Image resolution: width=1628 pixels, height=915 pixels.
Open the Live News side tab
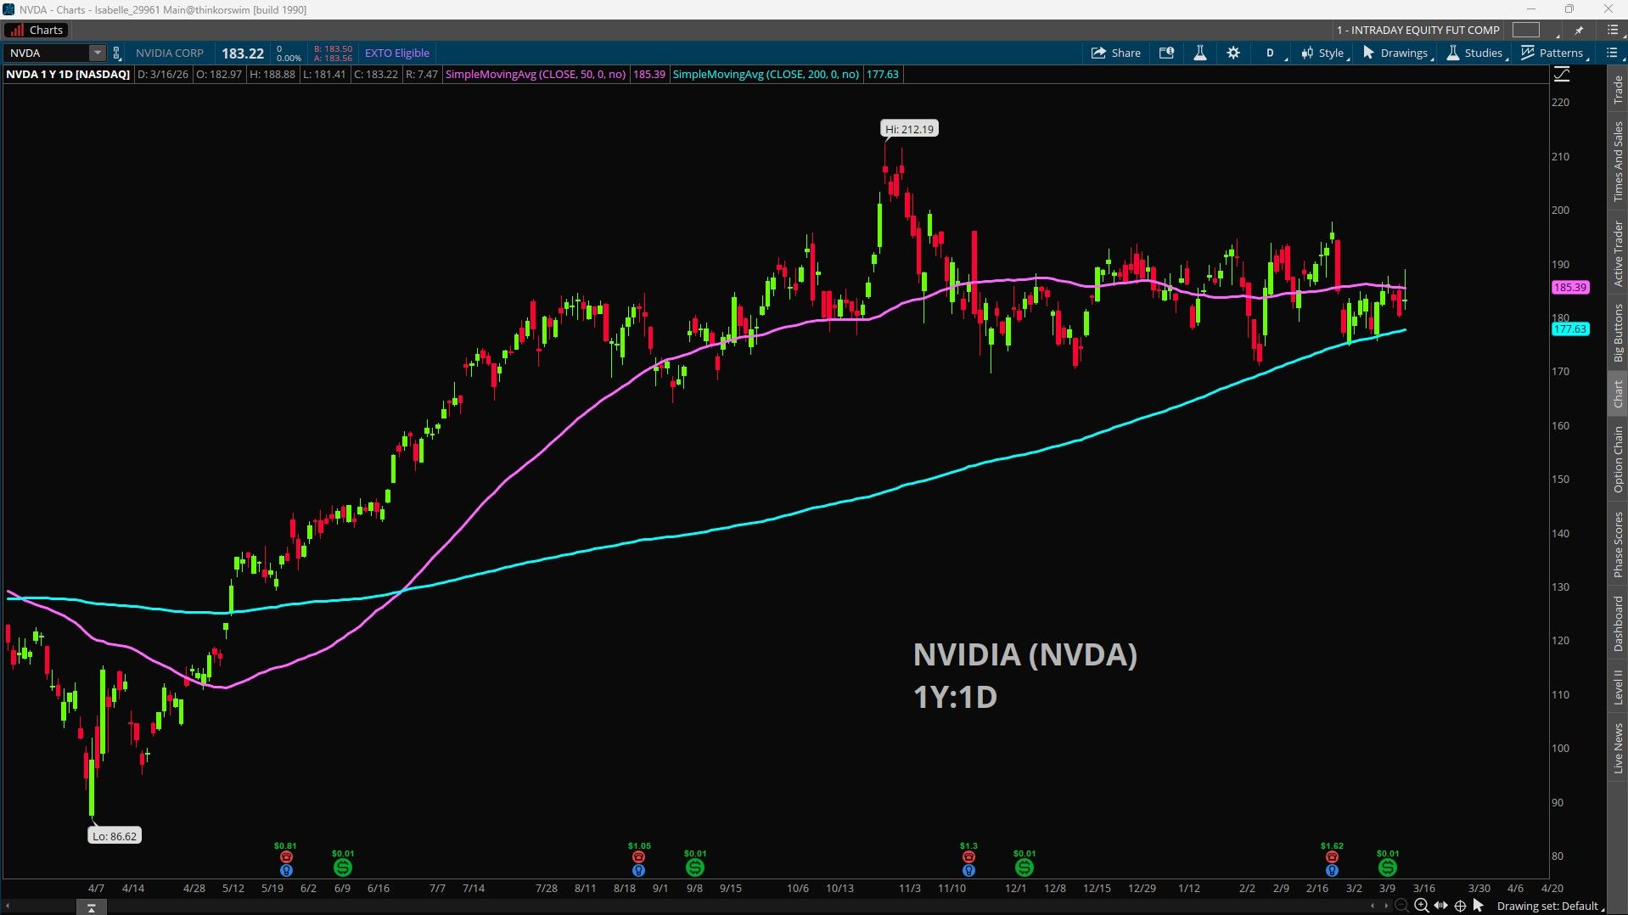coord(1619,748)
